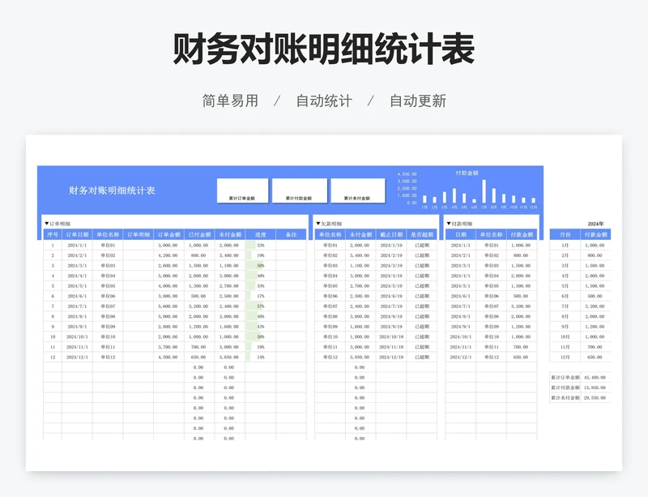Select order amount cell 4,200.00
This screenshot has width=648, height=497.
(168, 255)
